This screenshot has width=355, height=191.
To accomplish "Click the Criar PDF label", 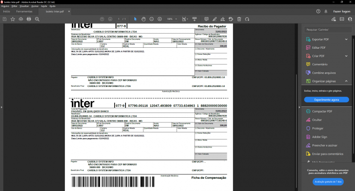I will pos(318,56).
